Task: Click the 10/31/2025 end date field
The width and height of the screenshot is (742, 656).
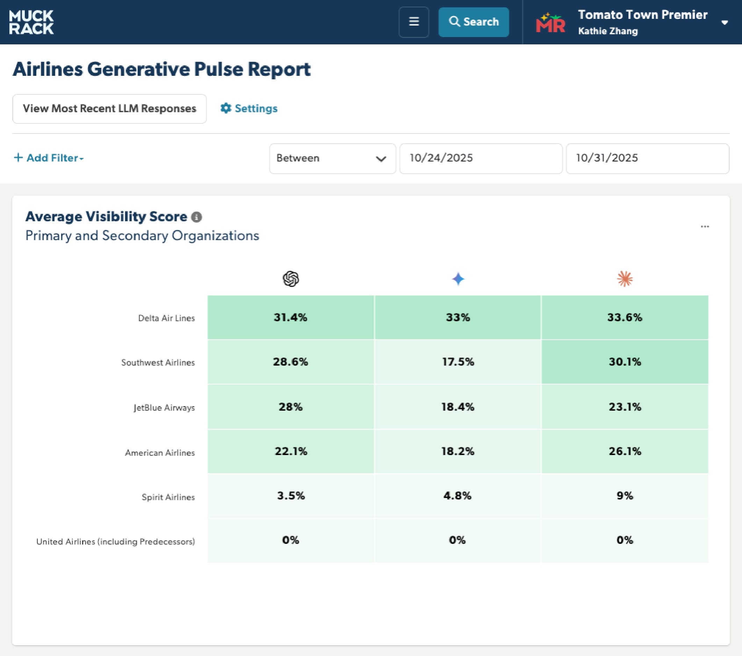Action: tap(647, 158)
